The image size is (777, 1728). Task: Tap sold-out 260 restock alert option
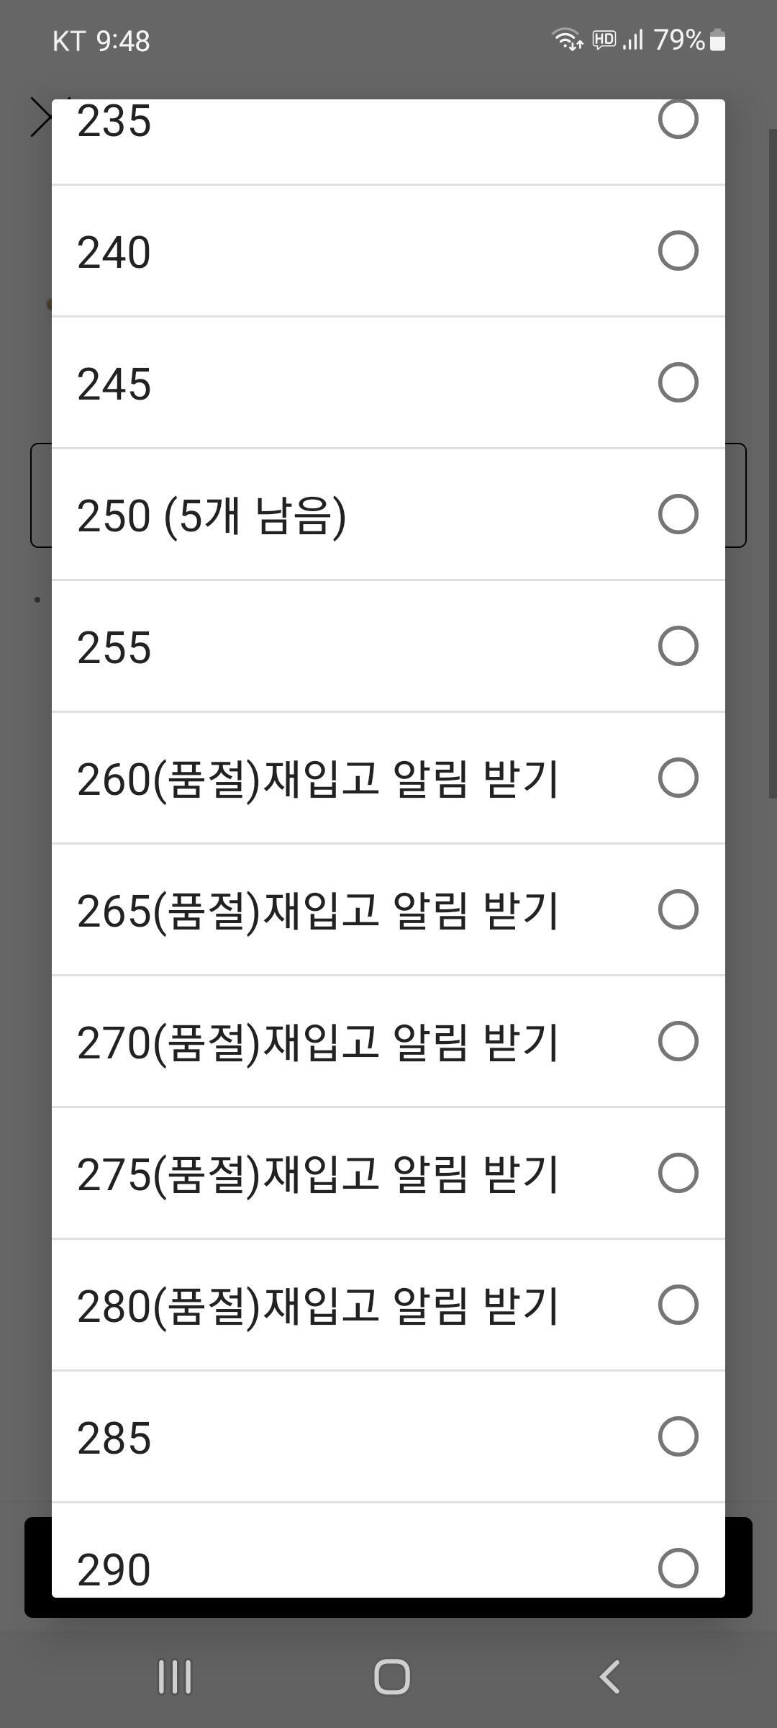tap(678, 778)
